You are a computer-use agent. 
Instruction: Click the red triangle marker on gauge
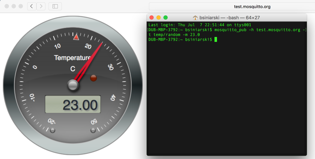[76, 36]
